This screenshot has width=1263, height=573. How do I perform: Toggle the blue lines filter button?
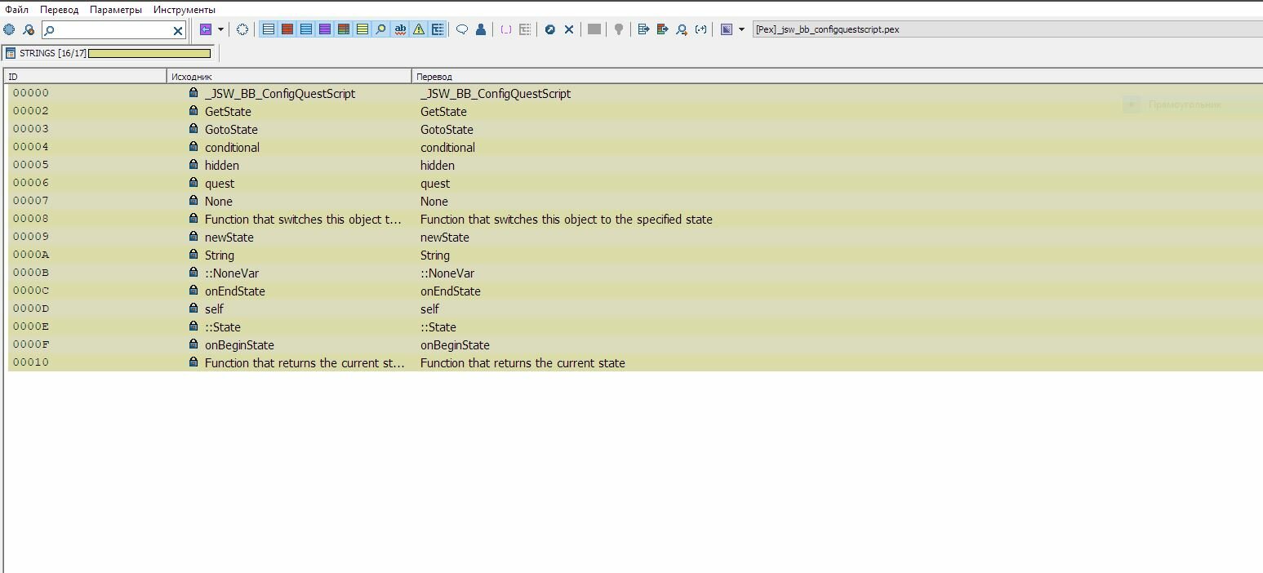306,29
